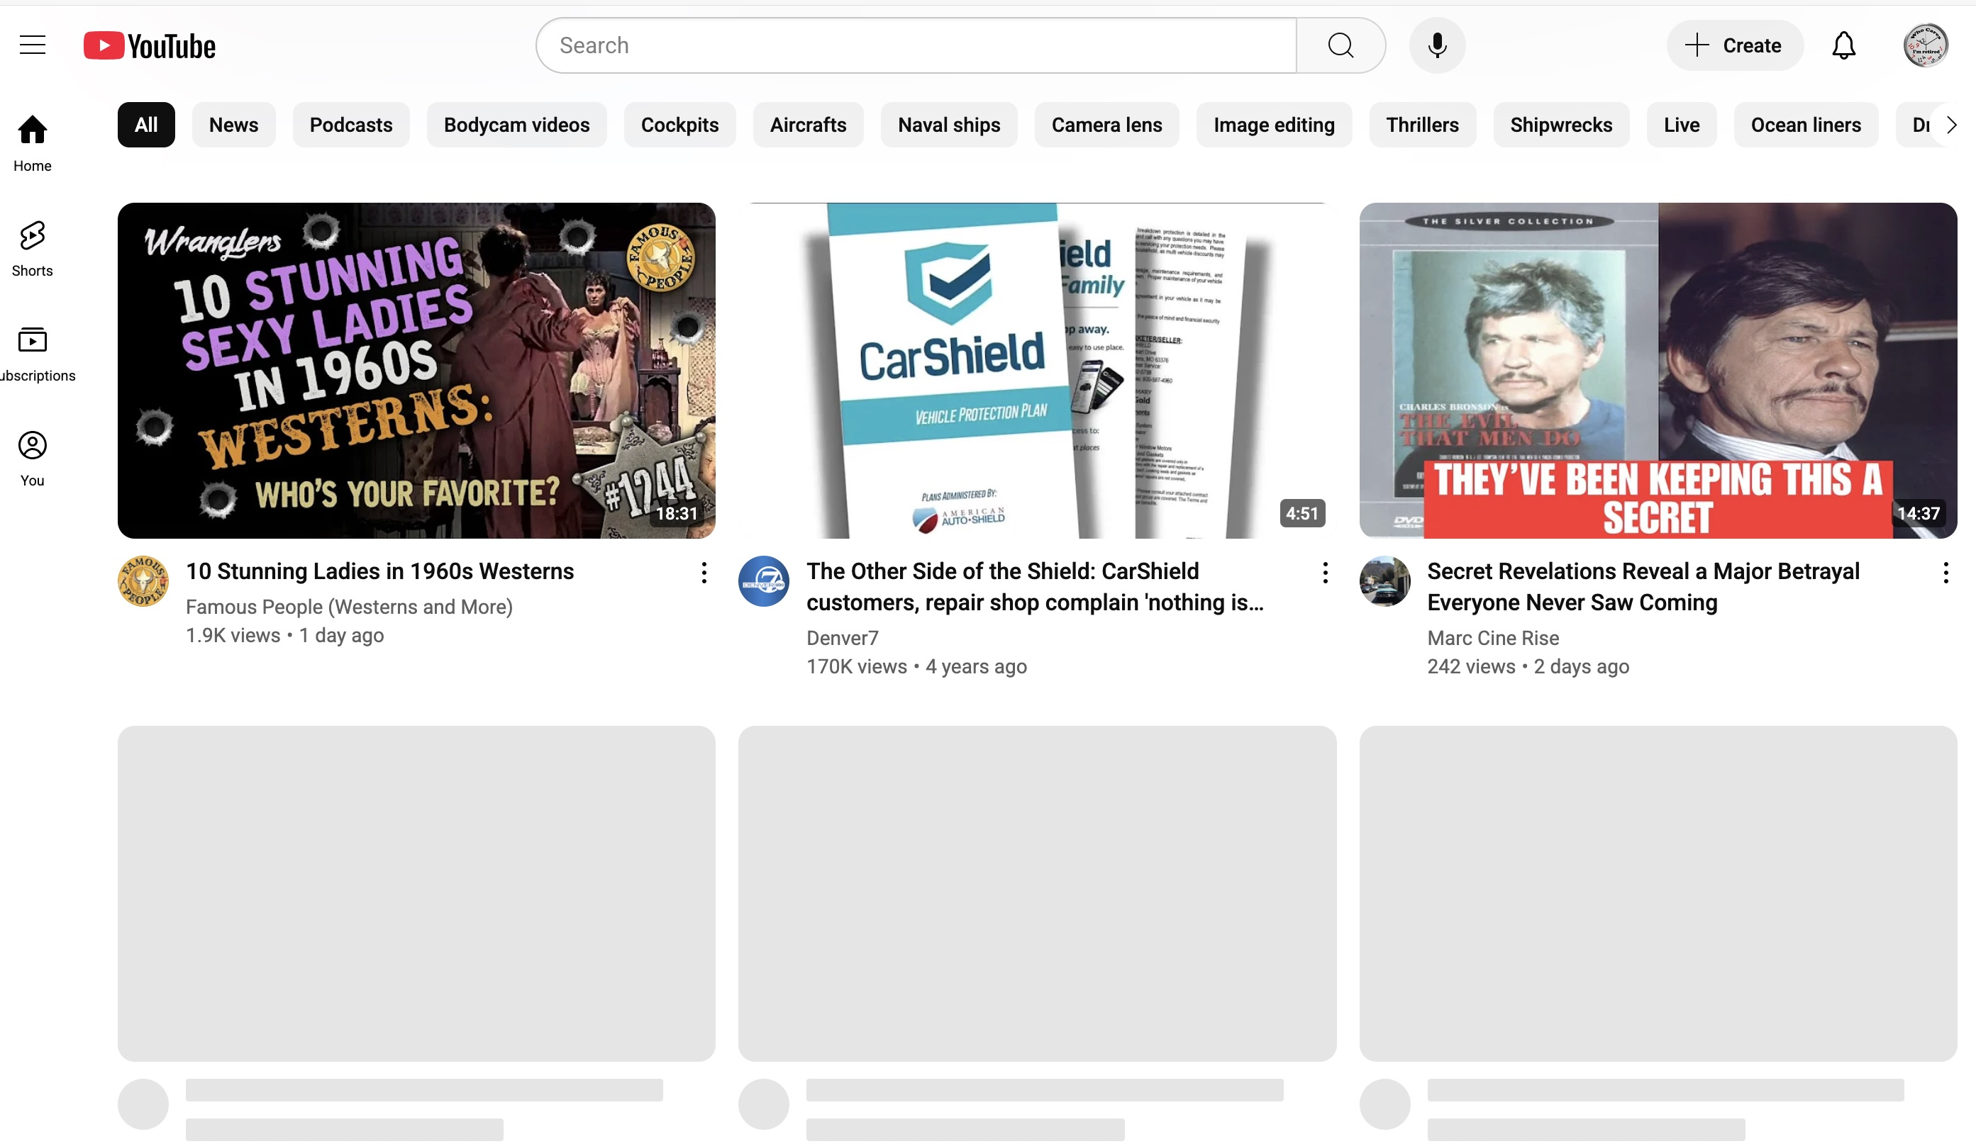Click the Create button
Image resolution: width=1976 pixels, height=1144 pixels.
(x=1733, y=45)
